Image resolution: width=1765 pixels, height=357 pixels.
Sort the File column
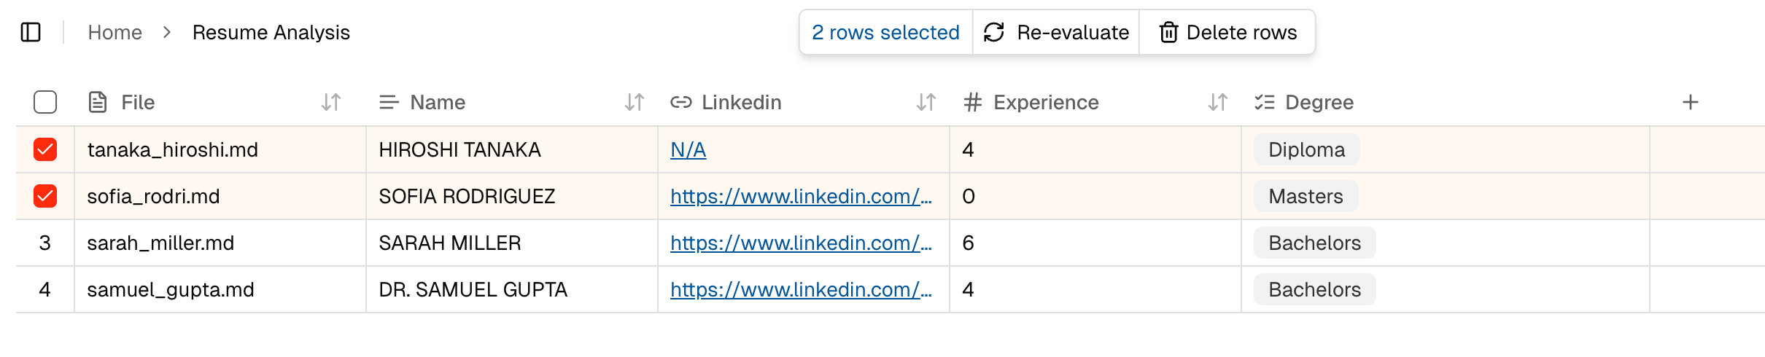(x=331, y=102)
